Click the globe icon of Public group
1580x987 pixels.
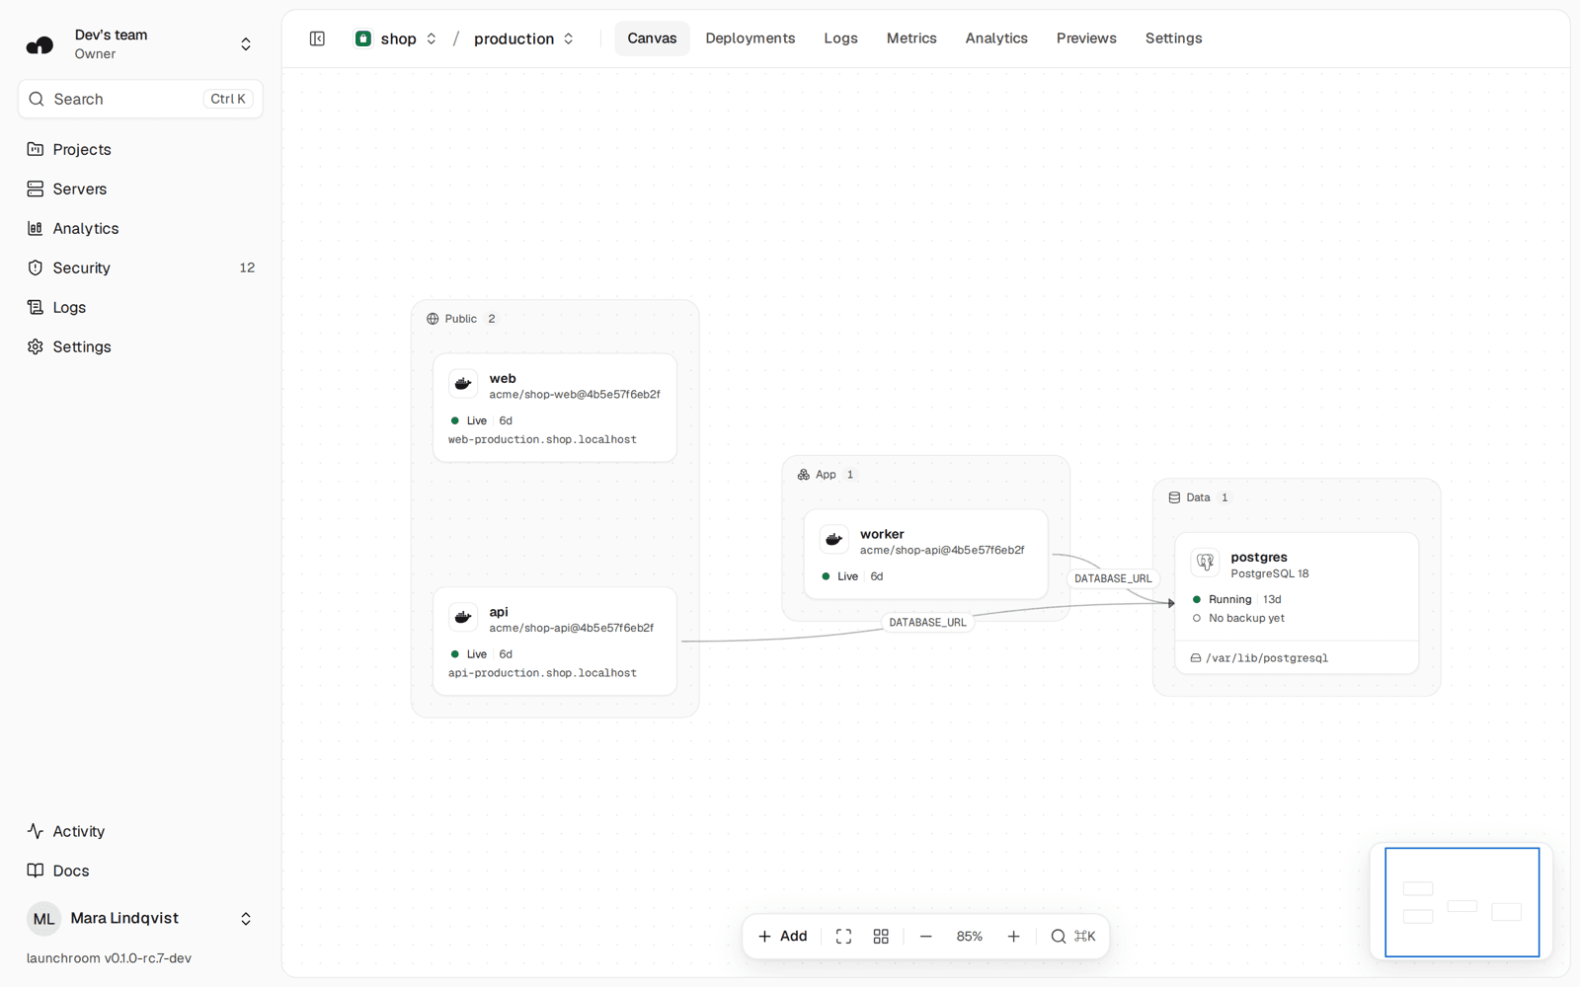tap(433, 319)
